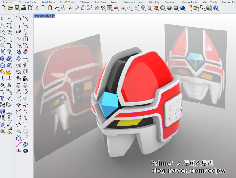Open the Viewport Layout tab
The image size is (236, 178).
pyautogui.click(x=134, y=2)
